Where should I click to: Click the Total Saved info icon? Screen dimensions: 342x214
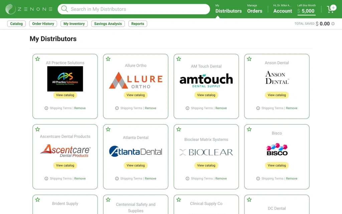333,24
